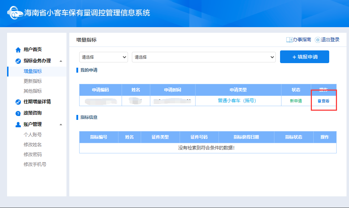Image resolution: width=349 pixels, height=208 pixels.
Task: Click the document icon beside 查看
Action: pos(319,101)
